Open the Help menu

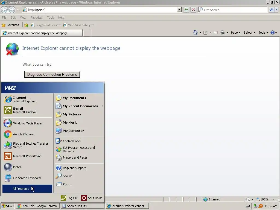coord(61,17)
